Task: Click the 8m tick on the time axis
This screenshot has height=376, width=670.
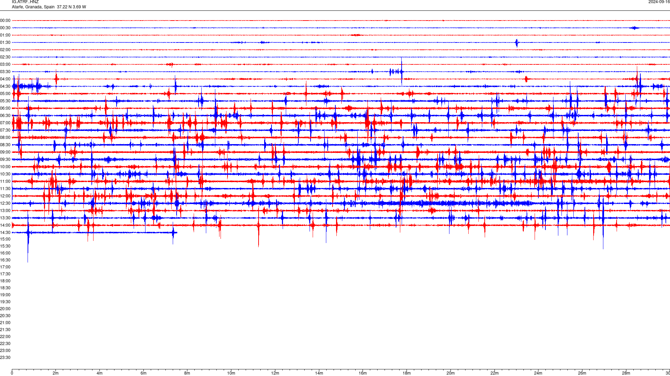Action: [187, 373]
